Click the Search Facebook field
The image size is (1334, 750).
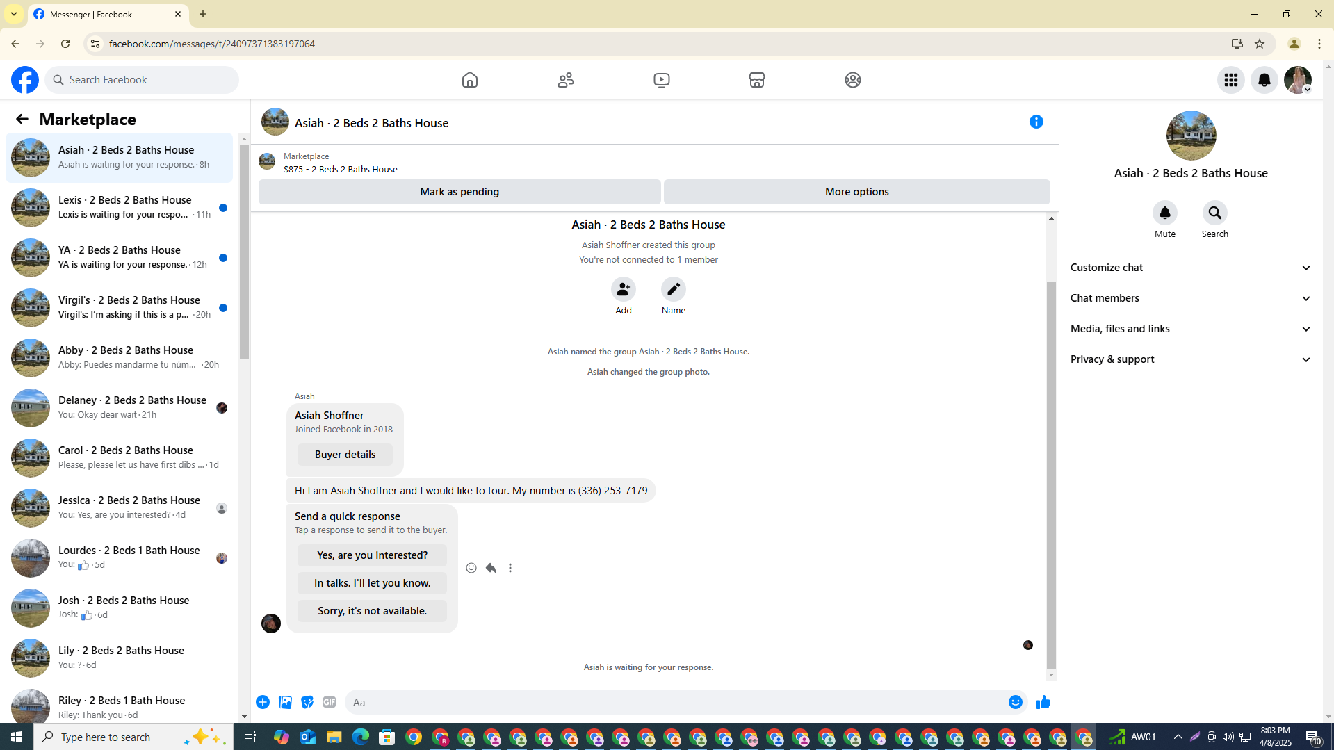click(x=142, y=80)
